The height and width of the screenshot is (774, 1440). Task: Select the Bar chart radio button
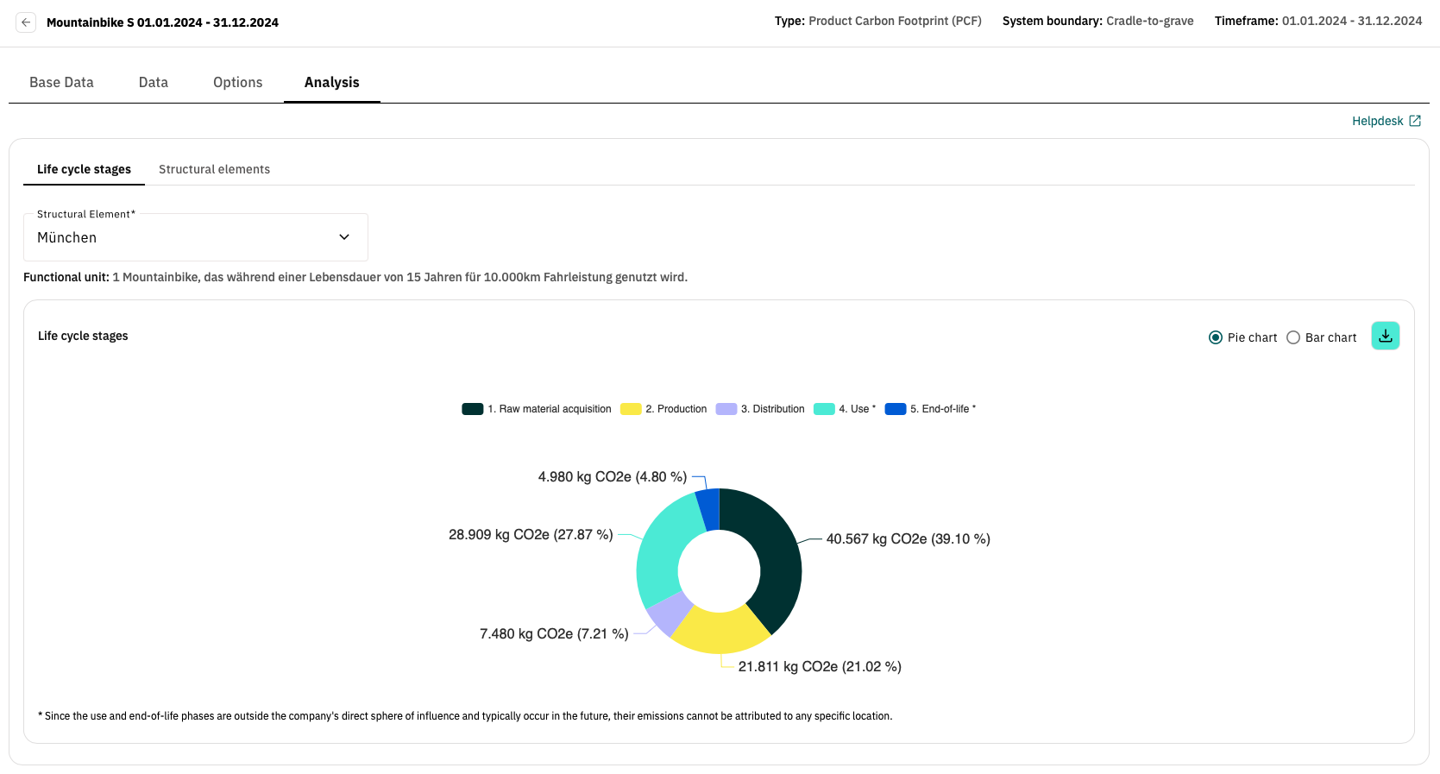(1292, 337)
